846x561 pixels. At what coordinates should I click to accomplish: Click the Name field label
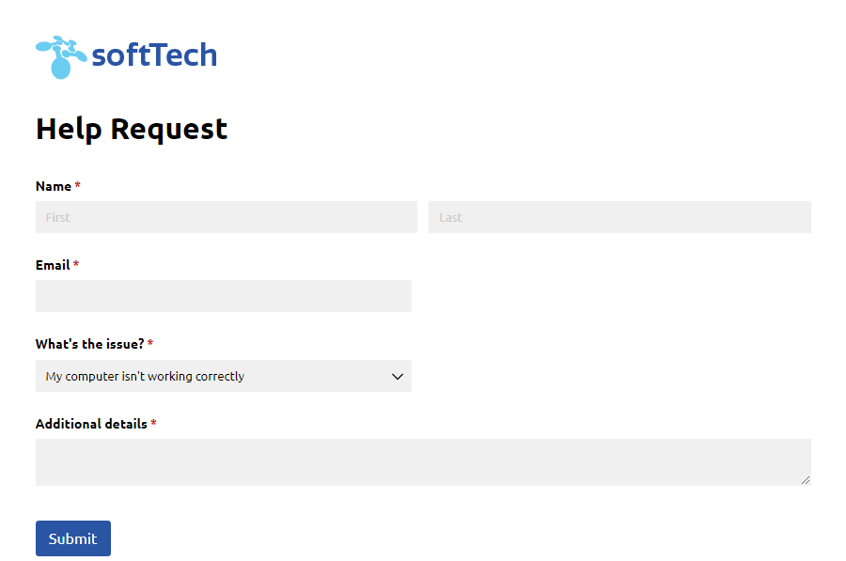click(x=52, y=185)
